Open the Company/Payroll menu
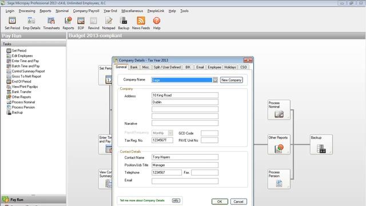 click(x=86, y=11)
